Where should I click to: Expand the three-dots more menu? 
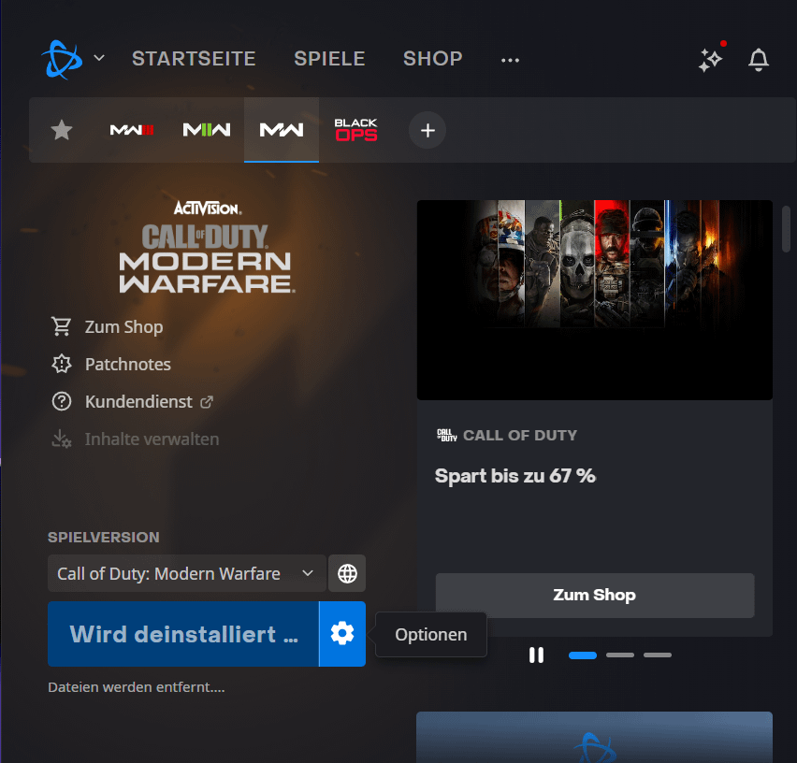click(510, 60)
